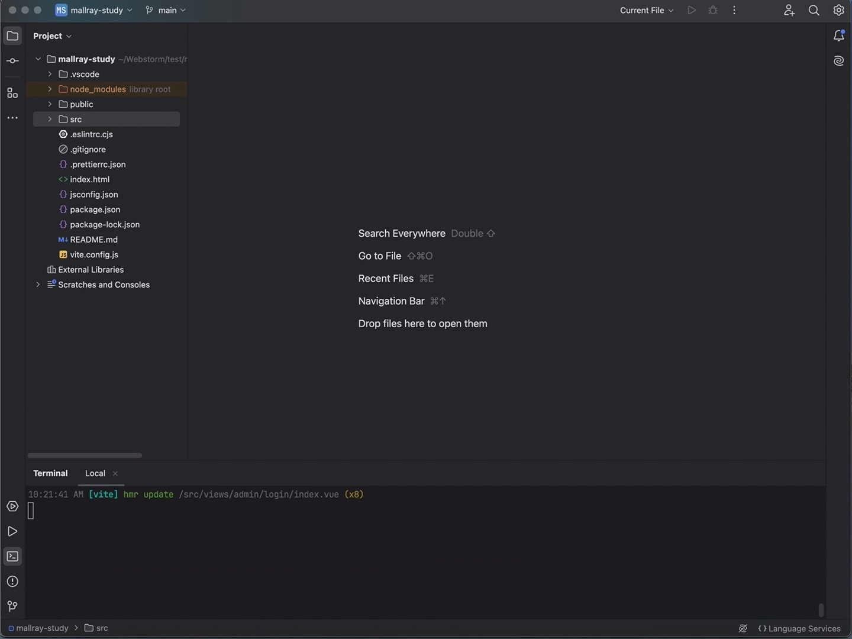Toggle the Project tool window folder icon
This screenshot has width=852, height=639.
12,36
